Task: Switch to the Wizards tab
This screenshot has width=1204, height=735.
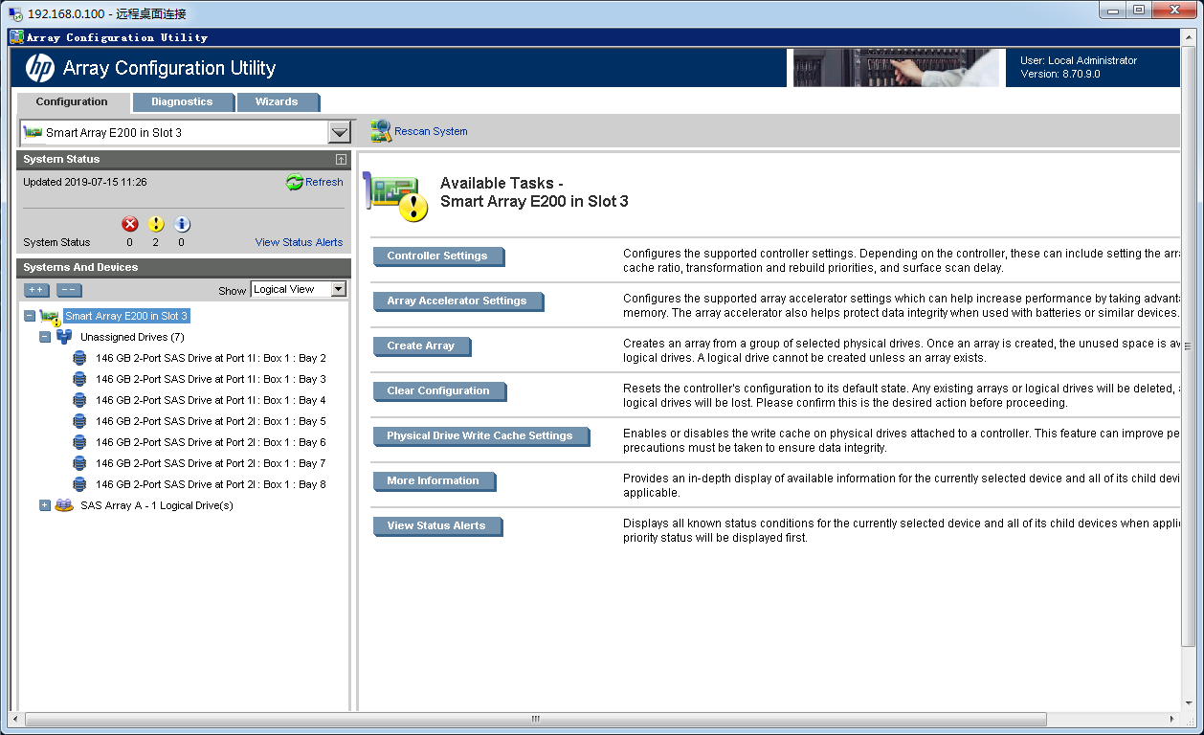Action: pyautogui.click(x=277, y=101)
